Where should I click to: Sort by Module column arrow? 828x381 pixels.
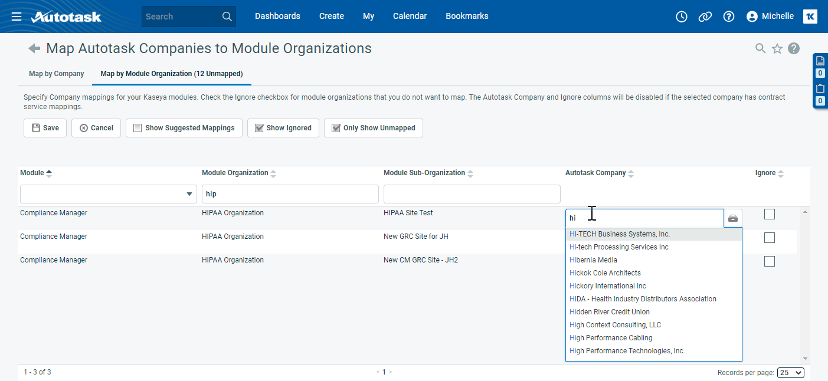(49, 173)
